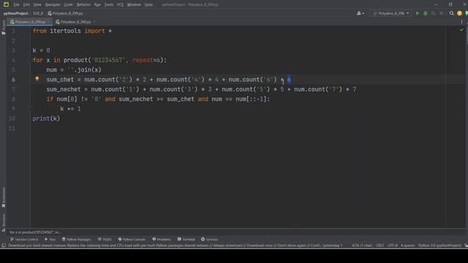Open Python 3.9 interpreter selector in status bar

tap(439, 245)
